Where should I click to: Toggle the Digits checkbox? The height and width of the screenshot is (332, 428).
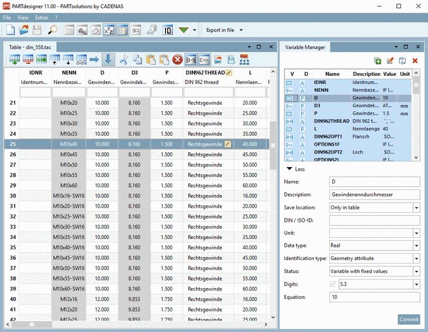(x=333, y=284)
